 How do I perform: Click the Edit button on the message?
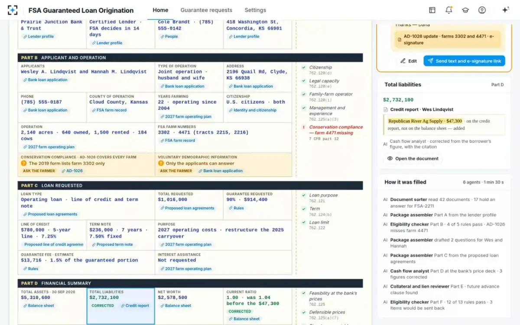coord(409,61)
